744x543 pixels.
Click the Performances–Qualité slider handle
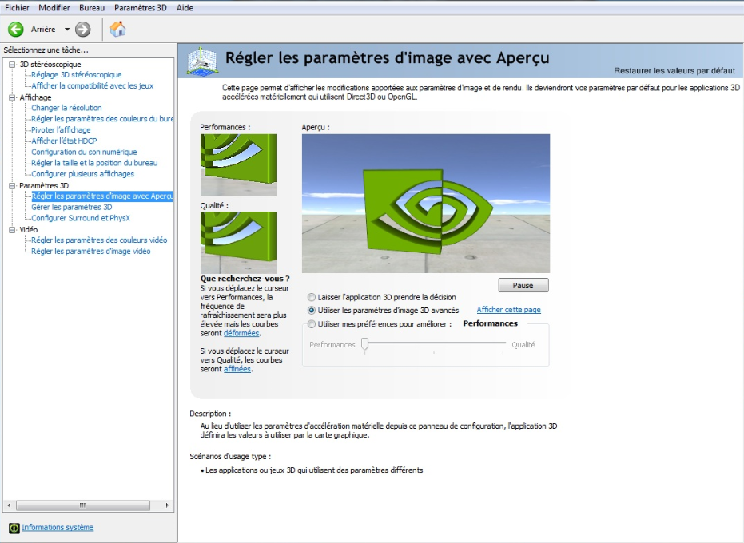pos(364,344)
